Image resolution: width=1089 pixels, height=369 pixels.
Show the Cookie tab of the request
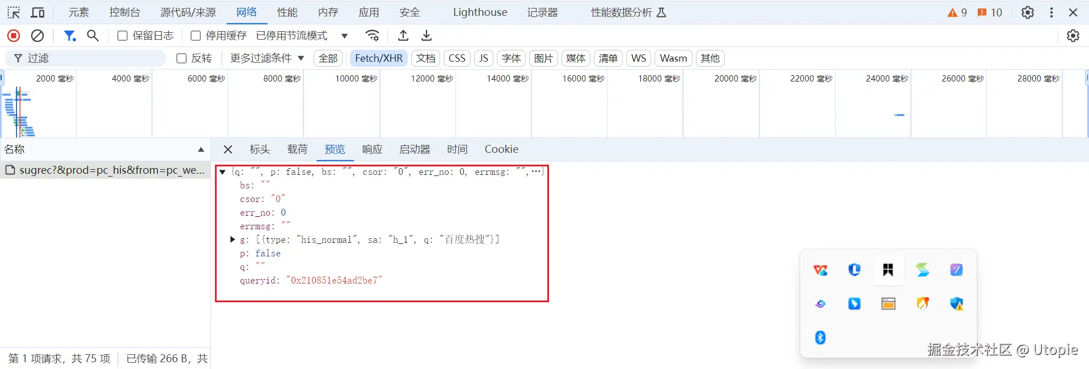[501, 149]
